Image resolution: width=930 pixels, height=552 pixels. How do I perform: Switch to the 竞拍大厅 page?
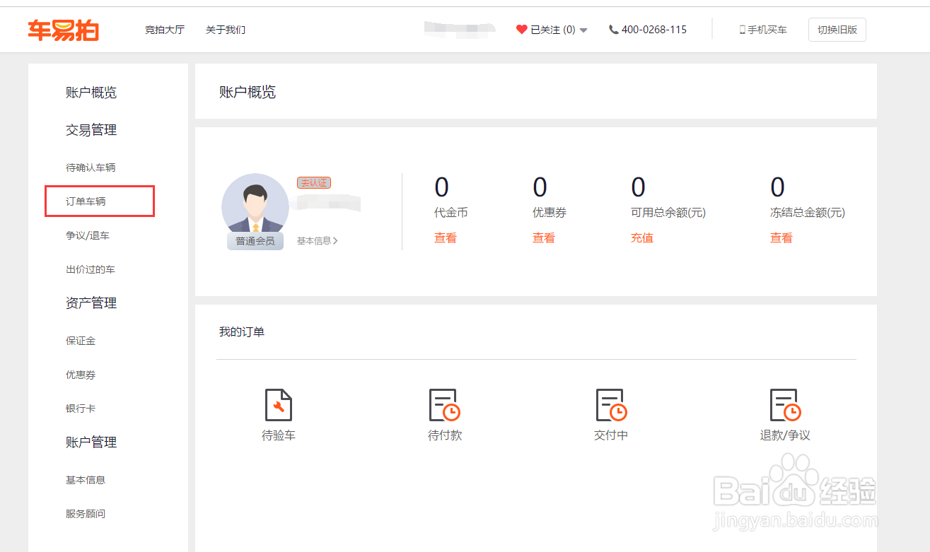coord(165,29)
